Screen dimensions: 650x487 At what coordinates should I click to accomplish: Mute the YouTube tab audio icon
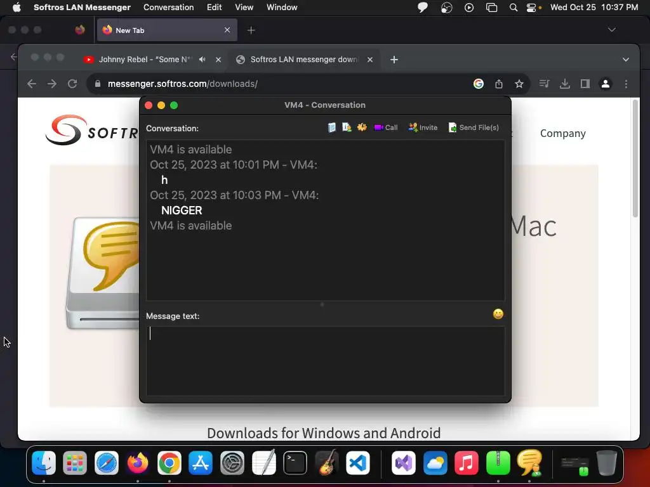coord(202,59)
